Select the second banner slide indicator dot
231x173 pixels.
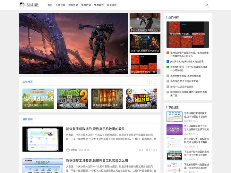coord(124,70)
